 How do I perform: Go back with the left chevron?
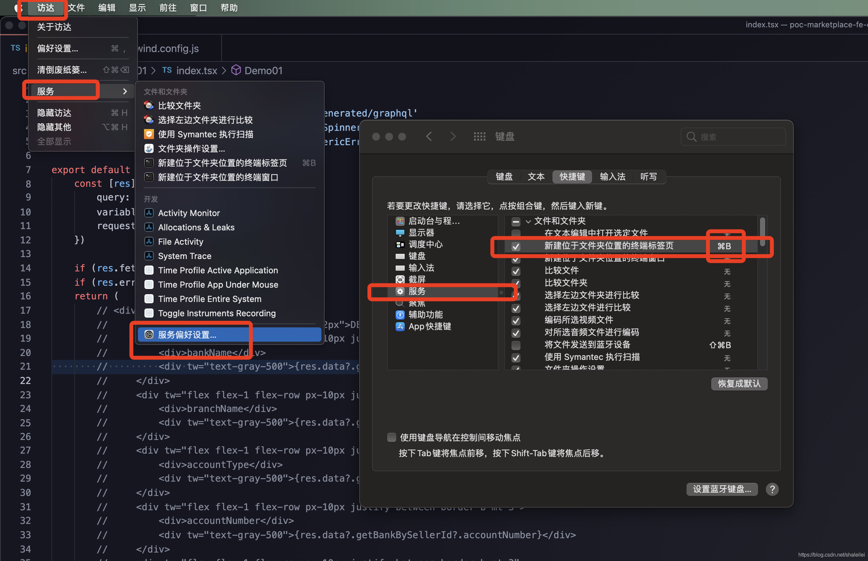click(429, 137)
